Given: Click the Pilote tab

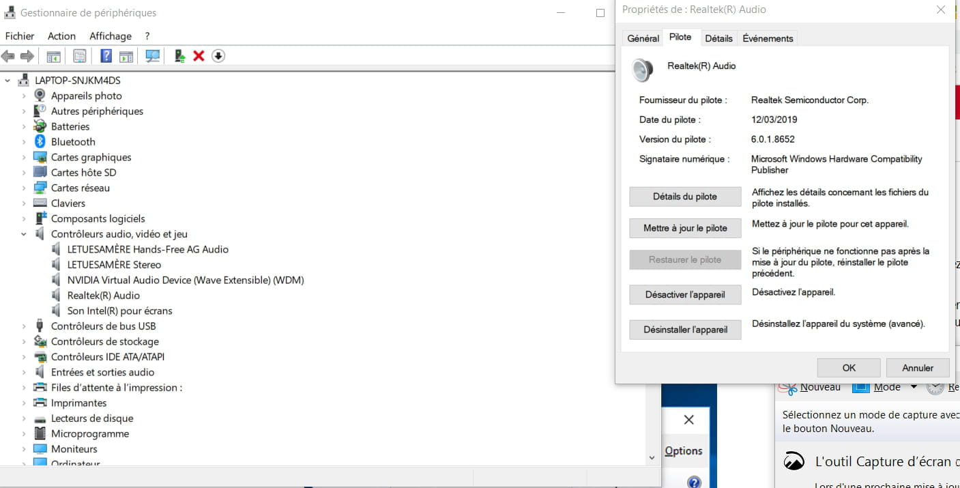Looking at the screenshot, I should pos(680,38).
